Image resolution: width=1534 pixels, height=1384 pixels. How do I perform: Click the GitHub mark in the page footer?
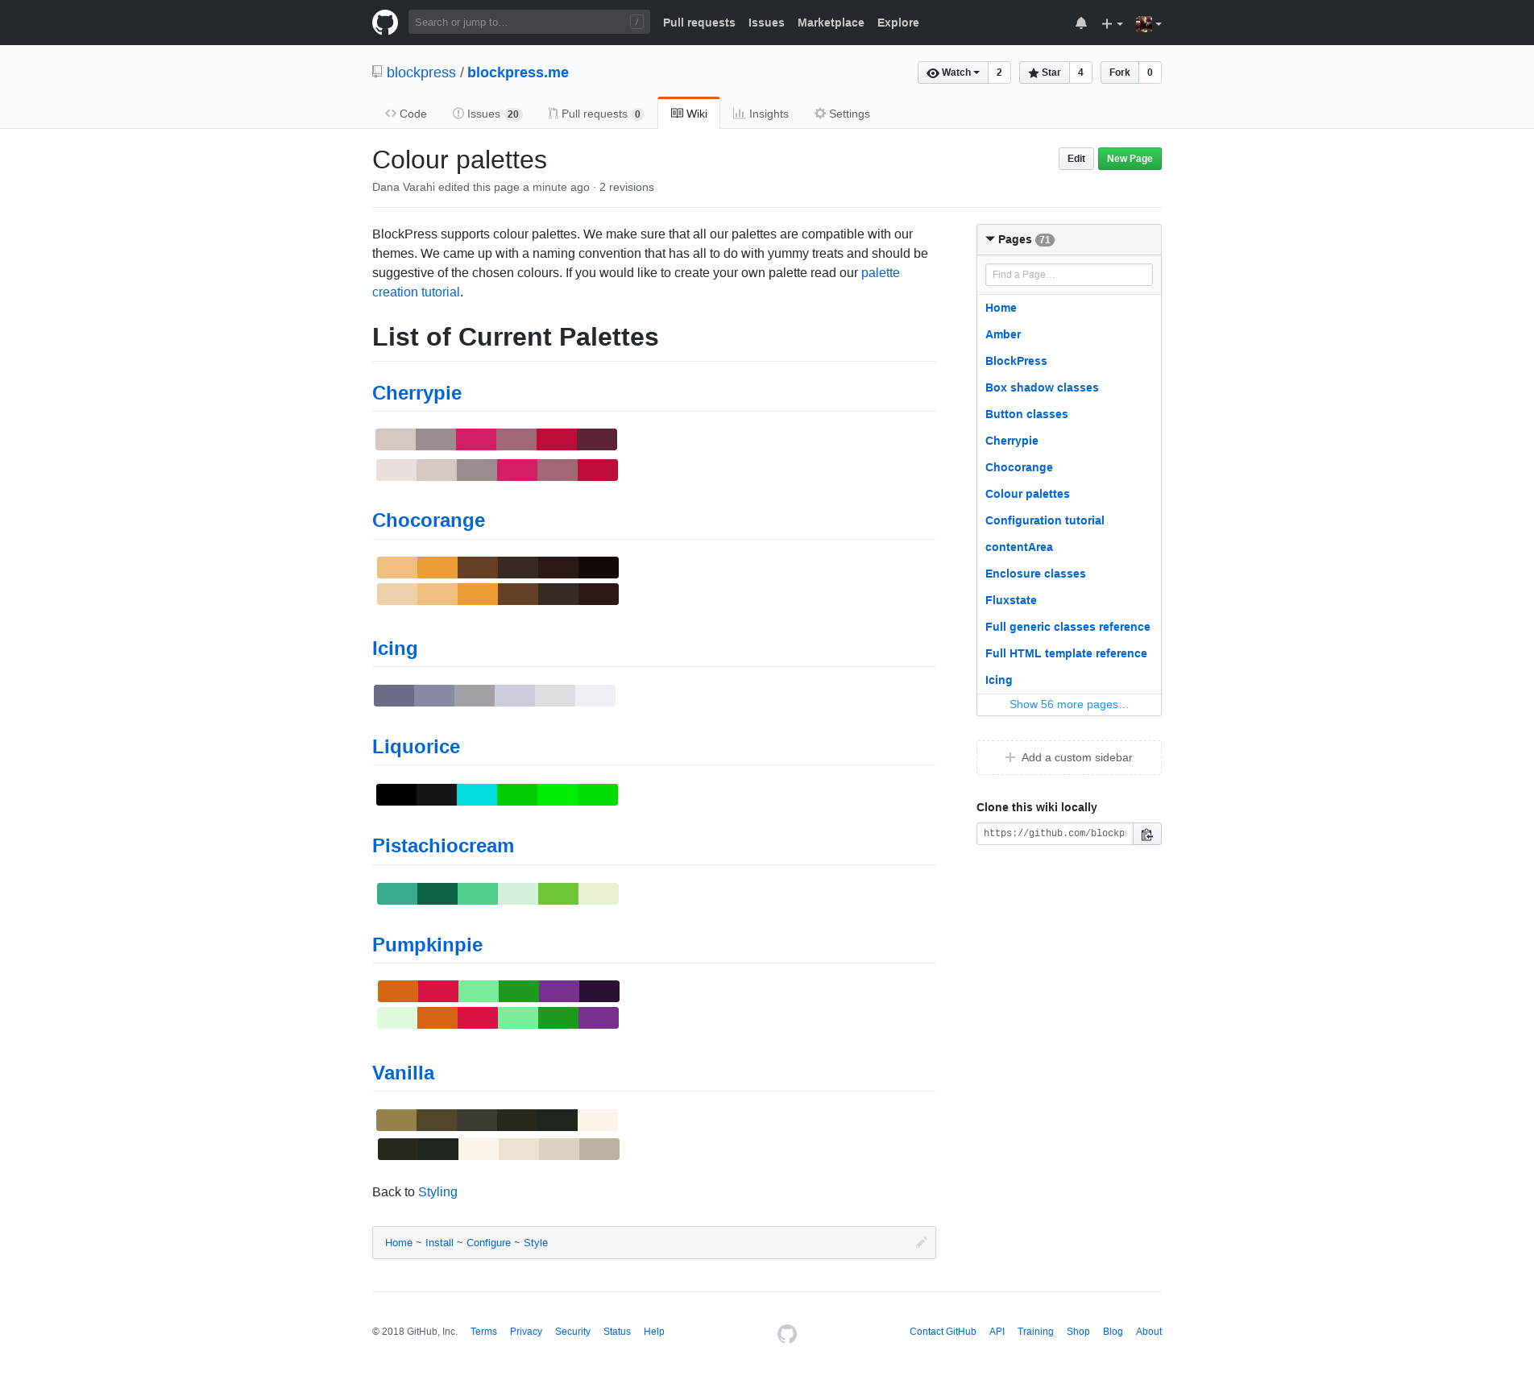(x=787, y=1334)
